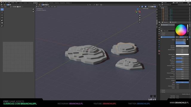Viewport: 191px width, 107px height.
Task: Switch to the Shading workspace tab
Action: (47, 3)
